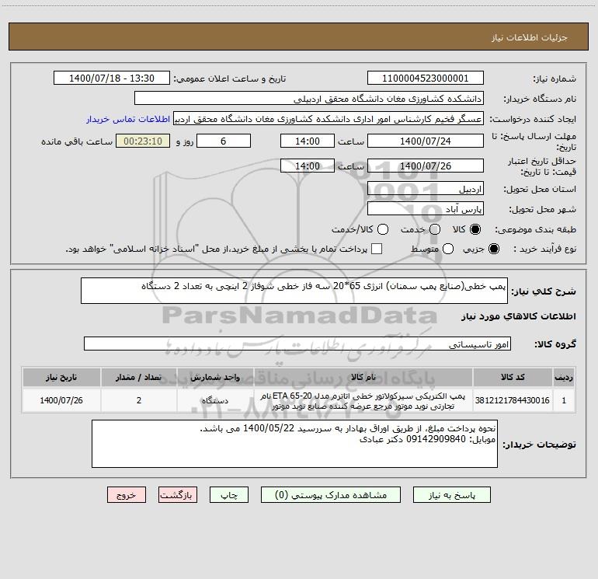Click the delivery province field اردبیل
Screen dimensions: 598x579
pyautogui.click(x=426, y=189)
